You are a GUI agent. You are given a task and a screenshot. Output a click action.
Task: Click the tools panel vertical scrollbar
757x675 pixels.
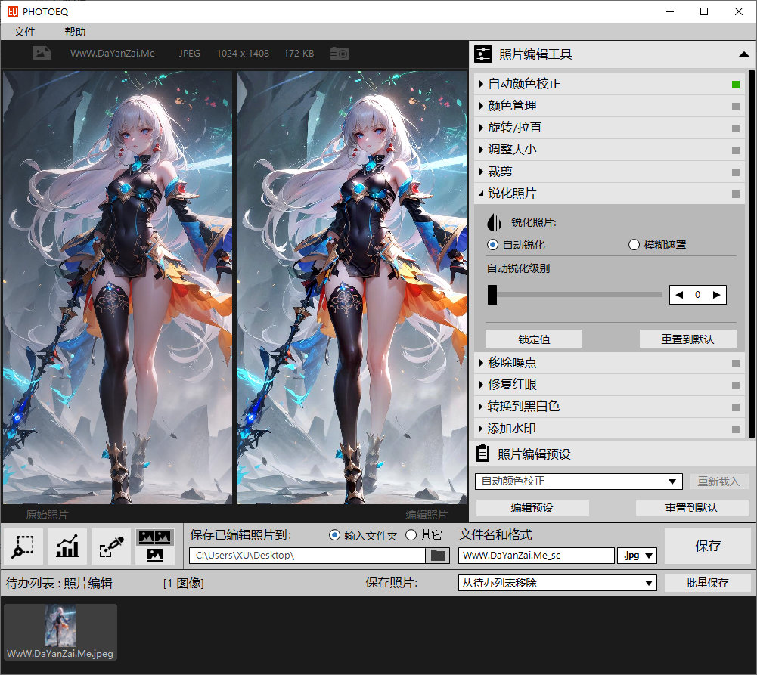751,254
